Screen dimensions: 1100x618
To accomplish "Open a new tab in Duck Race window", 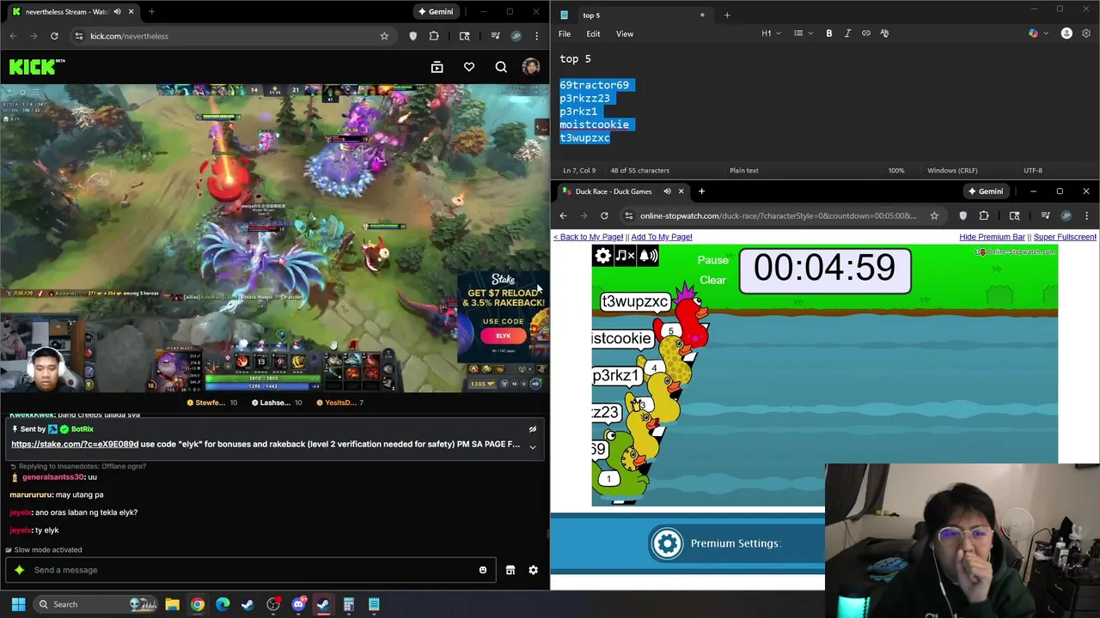I will click(x=701, y=191).
